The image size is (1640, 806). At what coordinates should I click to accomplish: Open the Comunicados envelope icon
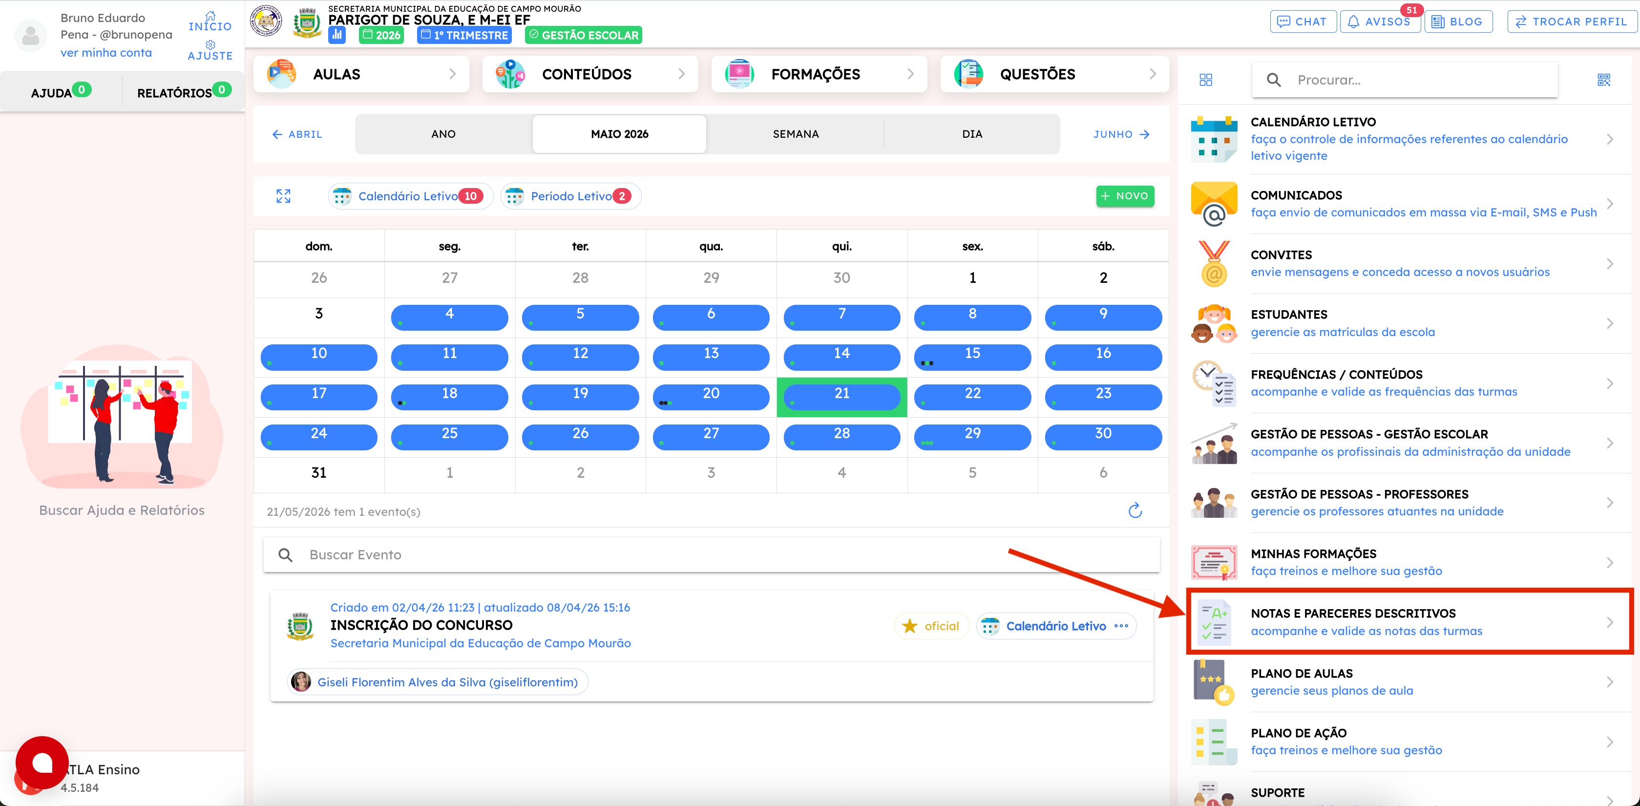point(1214,204)
